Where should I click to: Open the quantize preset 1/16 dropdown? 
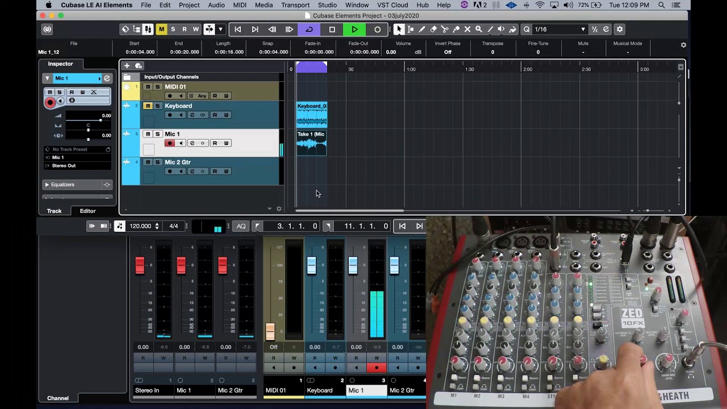coord(559,30)
